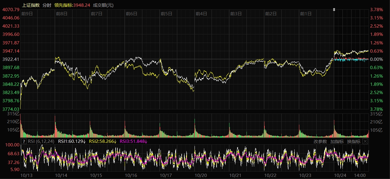Select the 前9日 day marker
The width and height of the screenshot is (390, 179).
pyautogui.click(x=27, y=14)
